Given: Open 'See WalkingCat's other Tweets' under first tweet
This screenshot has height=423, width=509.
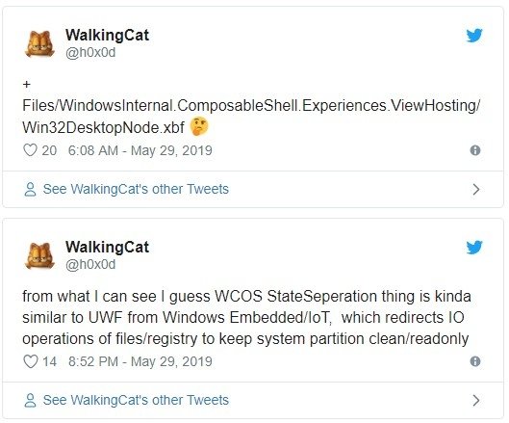Looking at the screenshot, I should [x=136, y=189].
